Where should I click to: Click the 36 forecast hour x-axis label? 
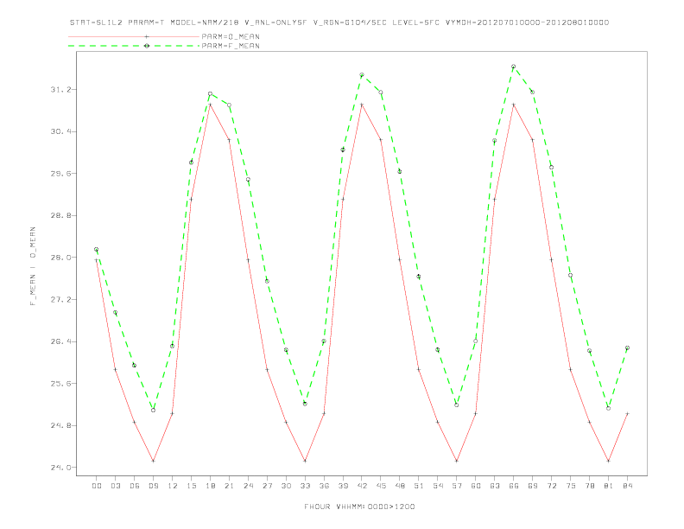click(x=324, y=486)
